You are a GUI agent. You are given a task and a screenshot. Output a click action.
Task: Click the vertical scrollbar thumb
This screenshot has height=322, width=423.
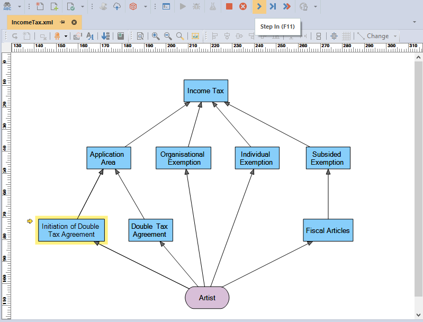[418, 178]
